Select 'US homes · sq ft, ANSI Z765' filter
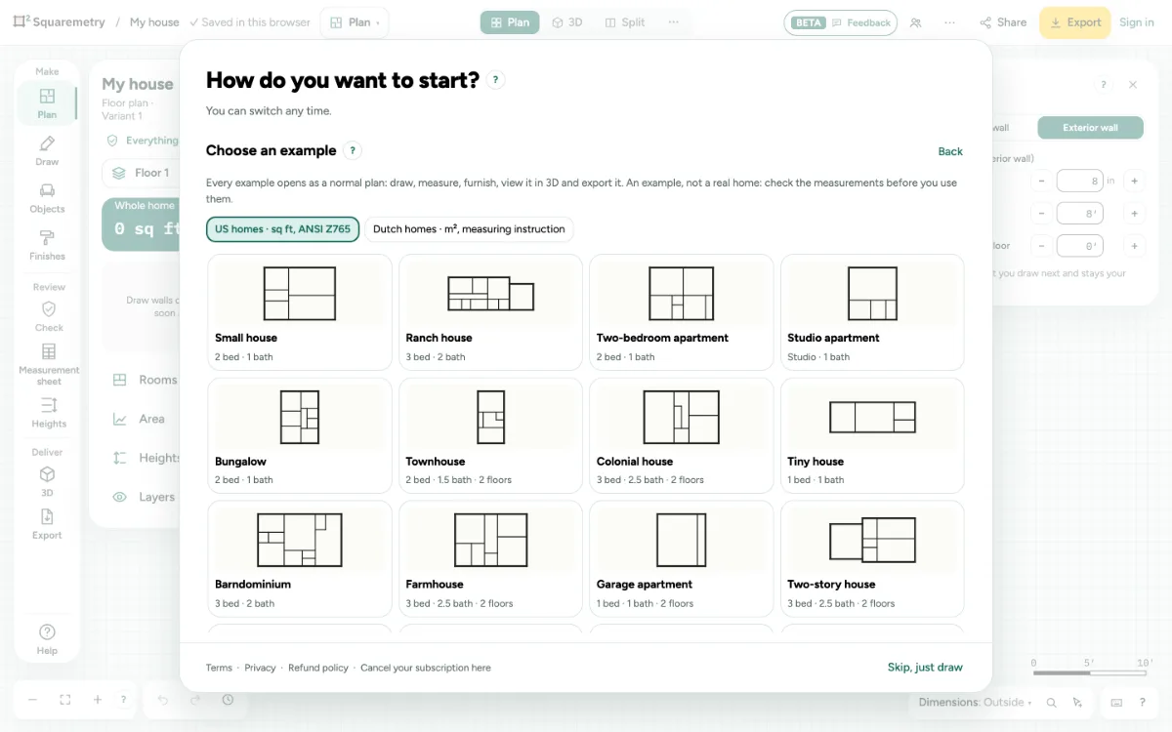The height and width of the screenshot is (732, 1172). (282, 229)
